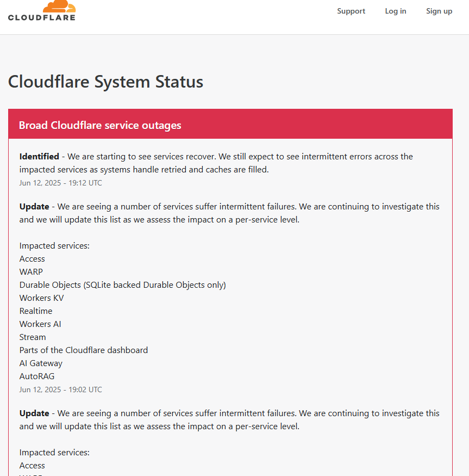This screenshot has height=476, width=469.
Task: Click the Durable Objects (SQLite backed) line
Action: 123,285
